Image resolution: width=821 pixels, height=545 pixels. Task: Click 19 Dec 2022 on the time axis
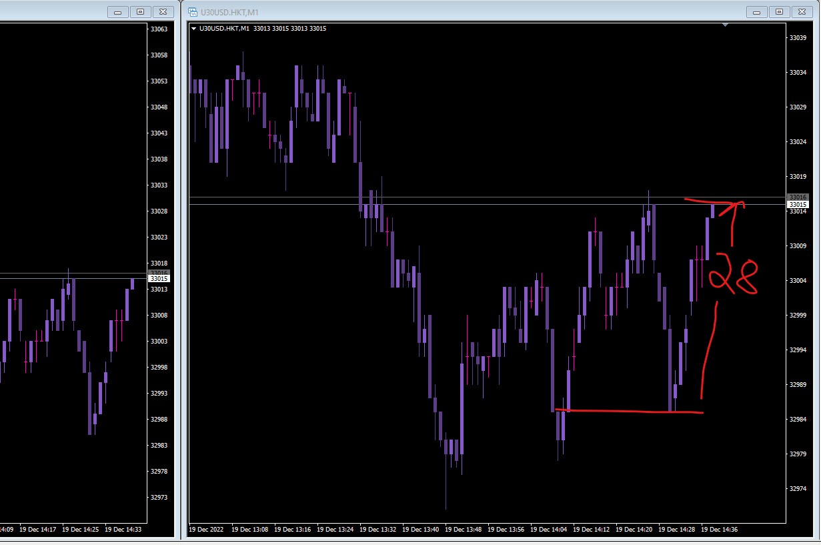(x=206, y=529)
